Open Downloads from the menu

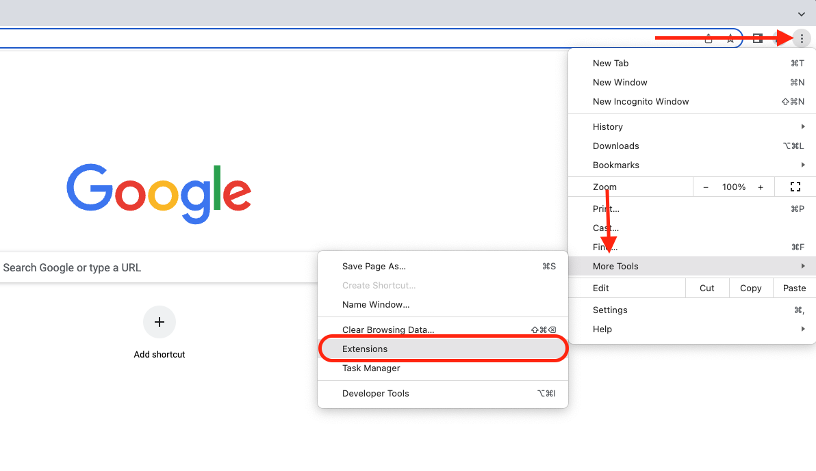[691, 146]
